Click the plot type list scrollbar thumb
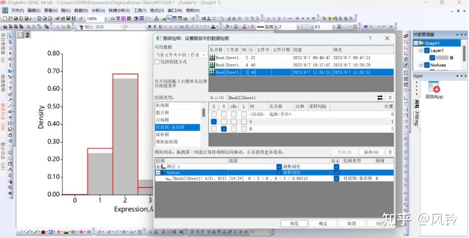469x238 pixels. click(x=204, y=112)
